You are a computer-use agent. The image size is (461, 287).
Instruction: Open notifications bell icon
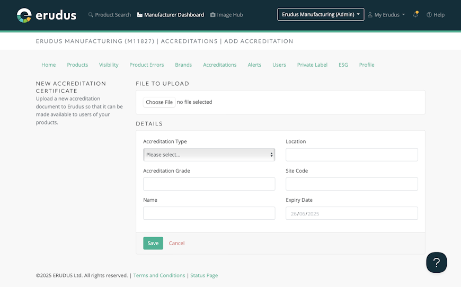(x=415, y=14)
